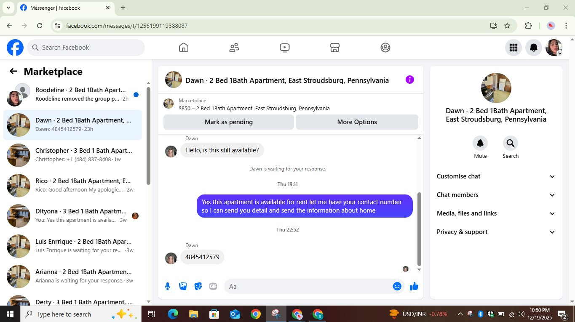Screen dimensions: 575x322
Task: Go to Home feed icon
Action: click(x=183, y=48)
